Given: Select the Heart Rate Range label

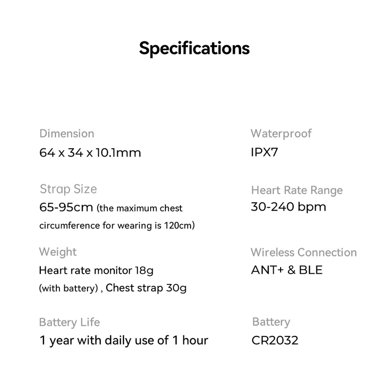Looking at the screenshot, I should coord(297,190).
